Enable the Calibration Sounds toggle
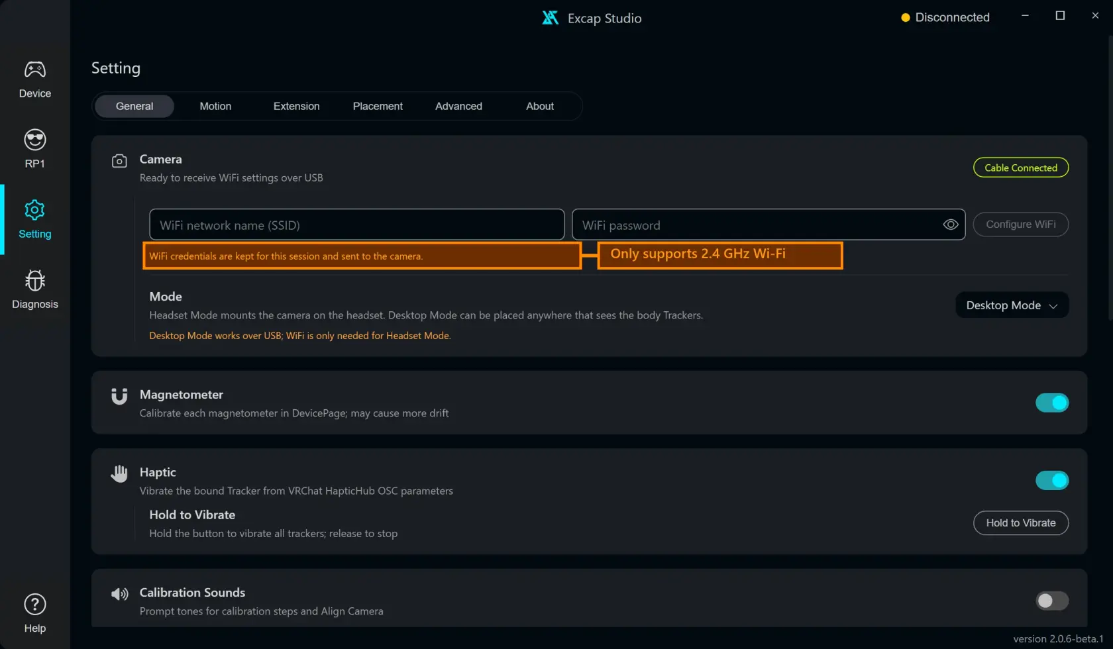The height and width of the screenshot is (649, 1113). (1052, 601)
